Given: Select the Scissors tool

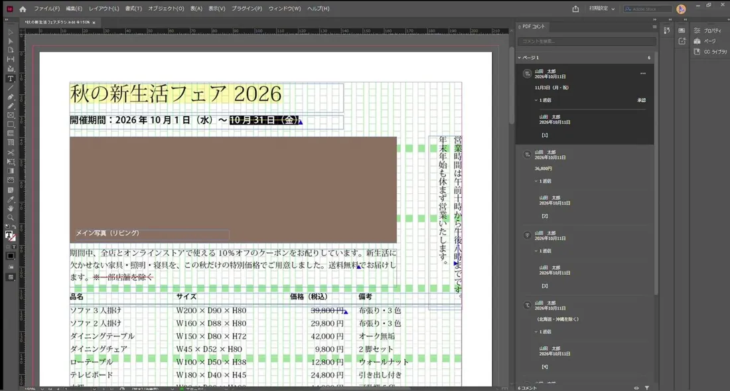Looking at the screenshot, I should (10, 152).
